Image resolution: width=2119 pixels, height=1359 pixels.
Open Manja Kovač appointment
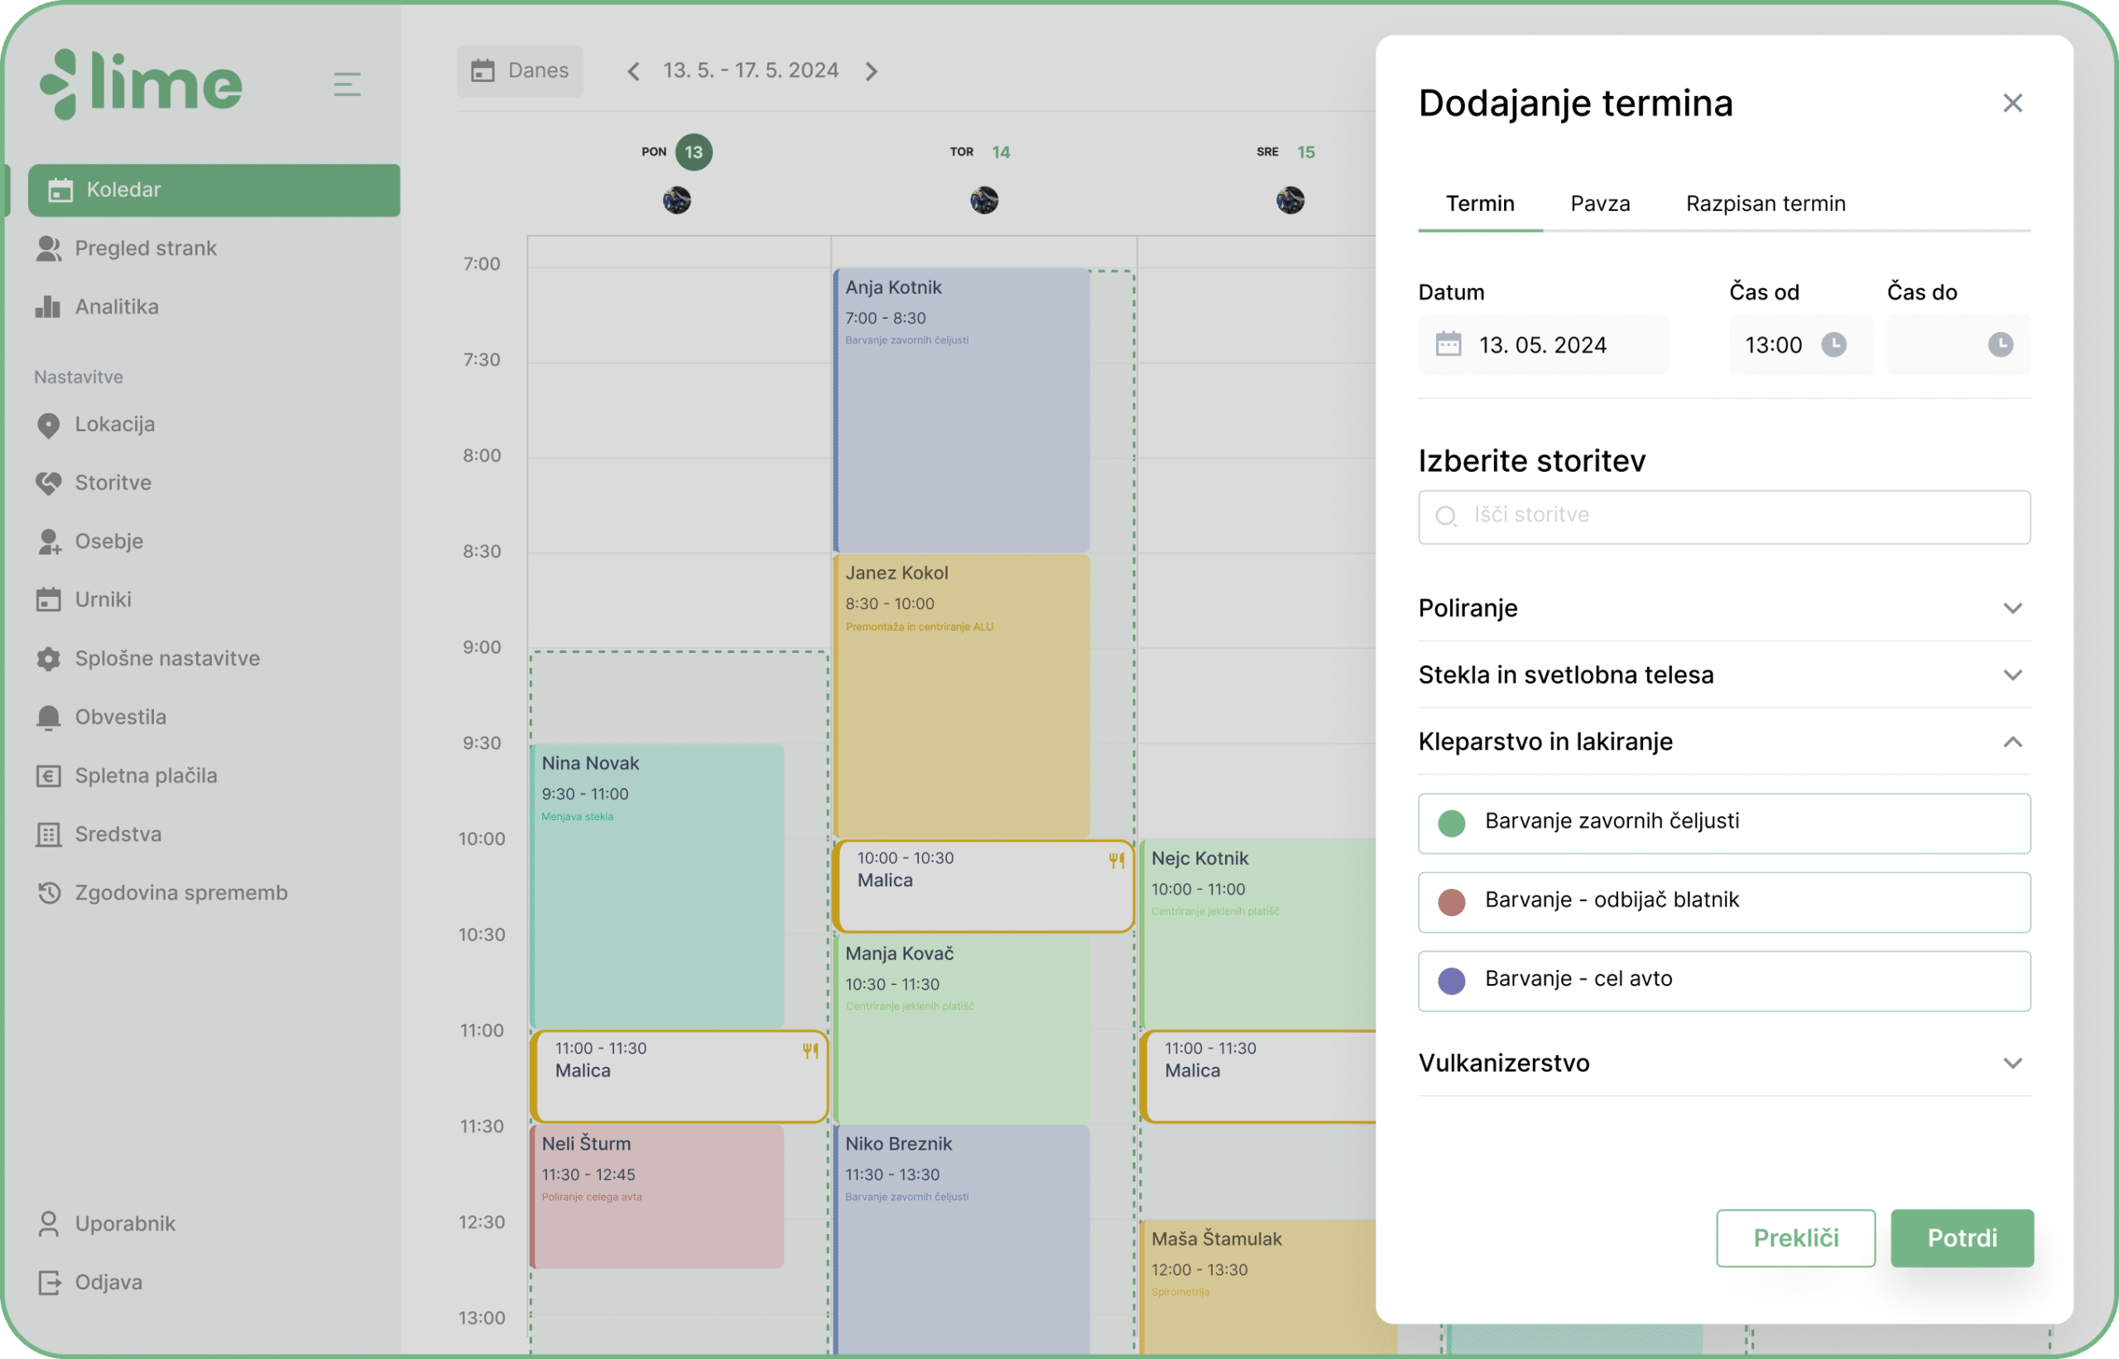[x=962, y=1028]
